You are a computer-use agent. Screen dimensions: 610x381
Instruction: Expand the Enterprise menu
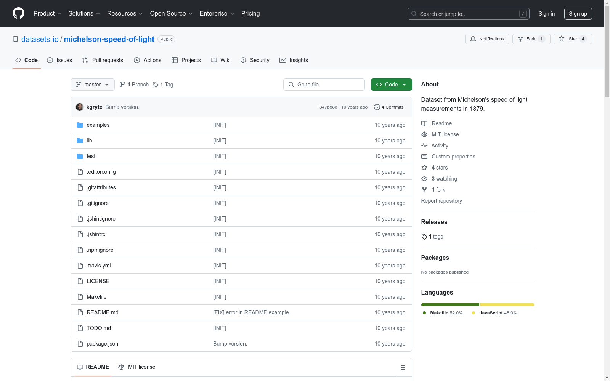coord(217,14)
